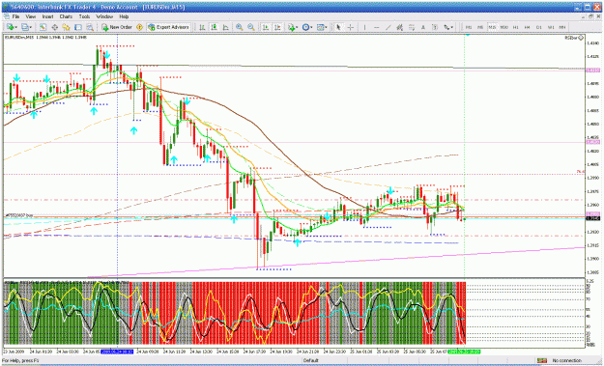This screenshot has height=366, width=604.
Task: Switch to the W1 weekly timeframe
Action: pyautogui.click(x=551, y=27)
